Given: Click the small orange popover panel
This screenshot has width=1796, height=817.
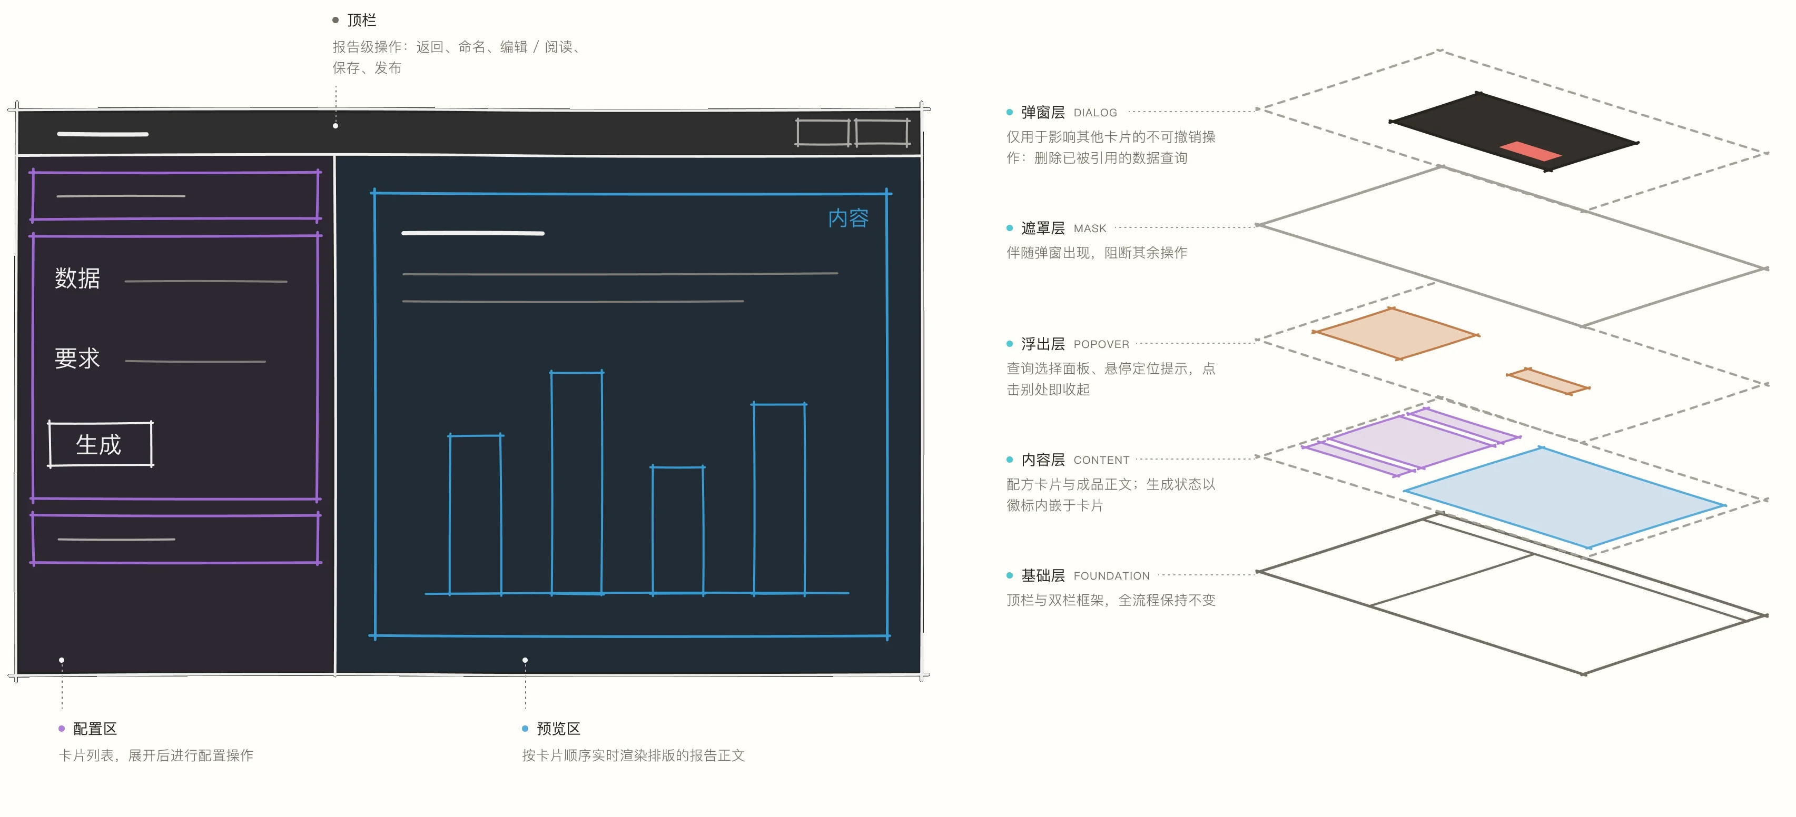Looking at the screenshot, I should coord(1548,381).
